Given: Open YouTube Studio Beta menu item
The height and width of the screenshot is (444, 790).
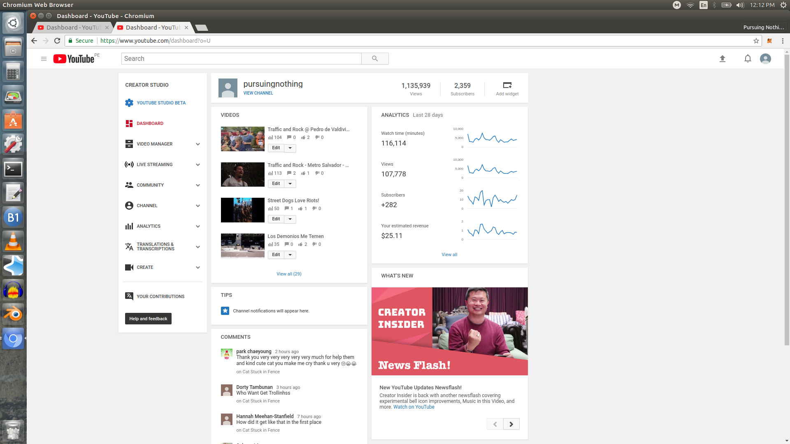Looking at the screenshot, I should coord(161,103).
